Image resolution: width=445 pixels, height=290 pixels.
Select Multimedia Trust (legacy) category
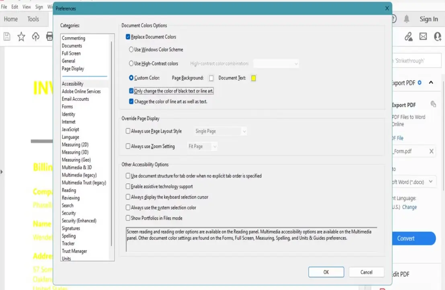point(84,183)
